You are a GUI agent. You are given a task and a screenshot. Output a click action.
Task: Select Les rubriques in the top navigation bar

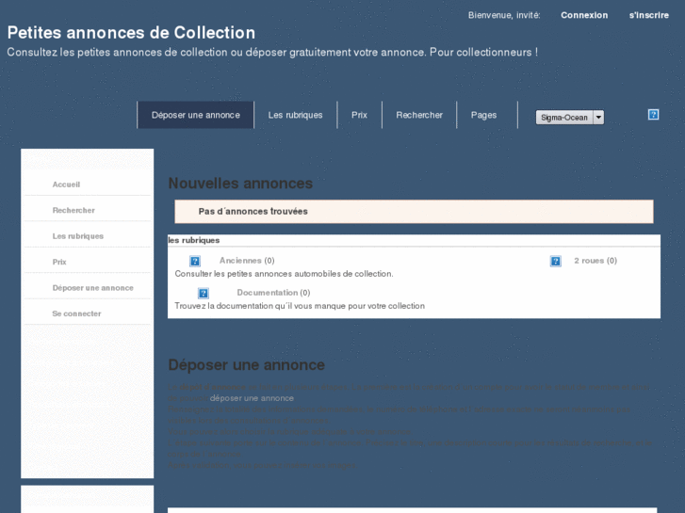pyautogui.click(x=295, y=115)
